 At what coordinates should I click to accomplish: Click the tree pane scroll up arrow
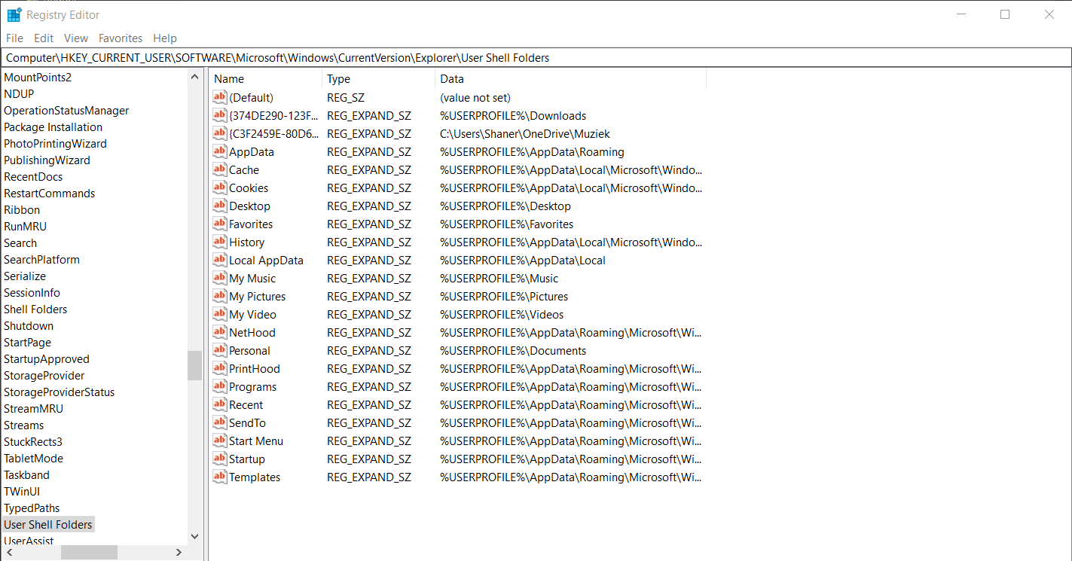tap(194, 77)
